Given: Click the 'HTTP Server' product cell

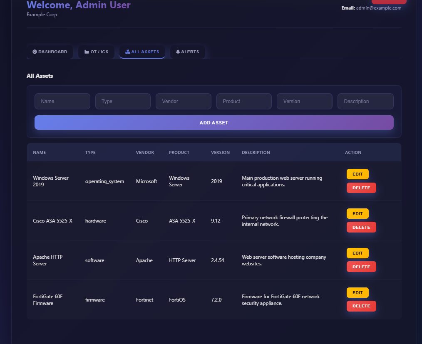Looking at the screenshot, I should (182, 260).
